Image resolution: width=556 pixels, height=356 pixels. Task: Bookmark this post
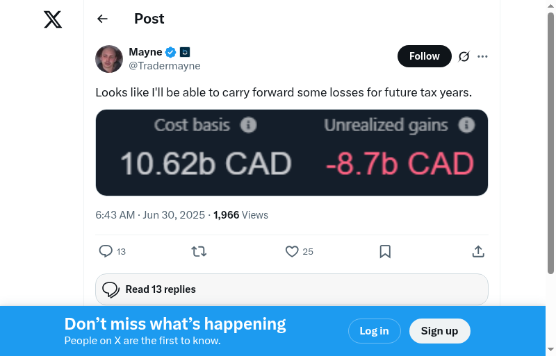[x=385, y=251]
